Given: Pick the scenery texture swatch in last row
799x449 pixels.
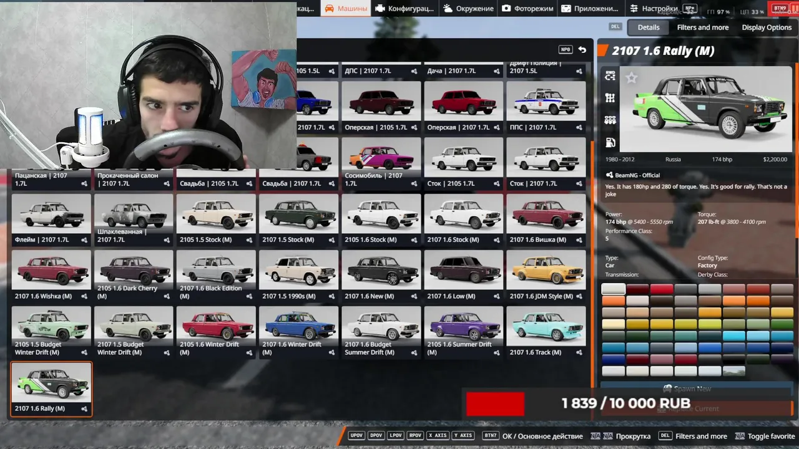Looking at the screenshot, I should [734, 371].
